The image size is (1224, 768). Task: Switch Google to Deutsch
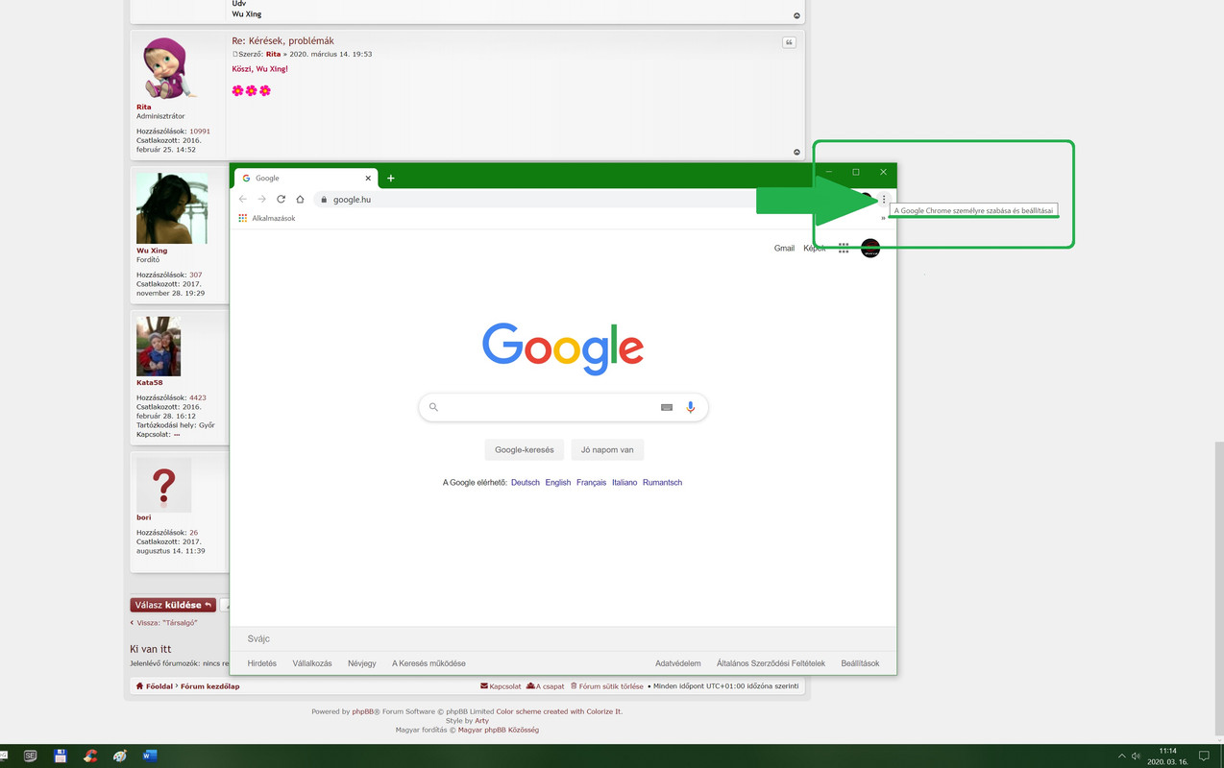tap(526, 482)
